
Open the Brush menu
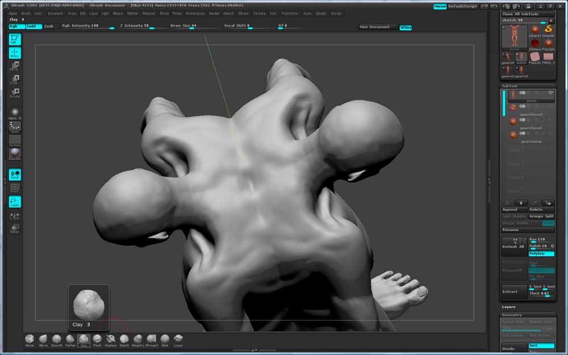click(x=26, y=14)
